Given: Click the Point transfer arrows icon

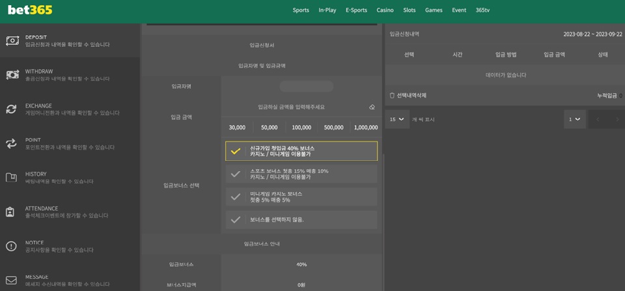Looking at the screenshot, I should coord(12,143).
